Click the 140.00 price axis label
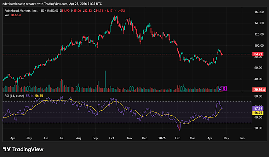The height and width of the screenshot is (157, 269). point(259,23)
